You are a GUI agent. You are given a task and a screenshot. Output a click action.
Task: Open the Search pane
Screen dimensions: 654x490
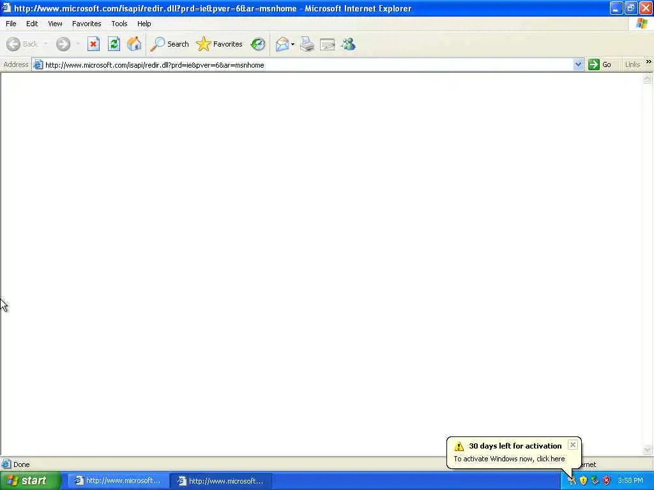[170, 44]
